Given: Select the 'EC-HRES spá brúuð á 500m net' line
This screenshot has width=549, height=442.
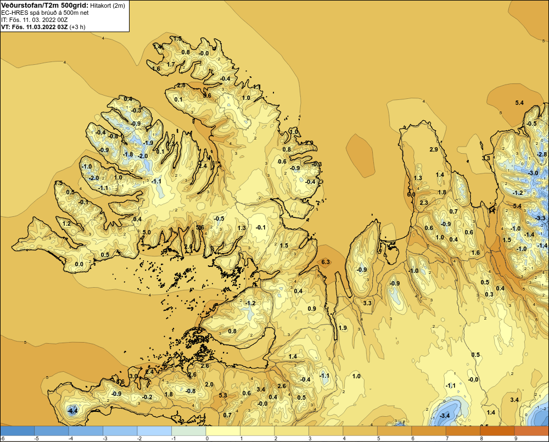Looking at the screenshot, I should pyautogui.click(x=45, y=13).
